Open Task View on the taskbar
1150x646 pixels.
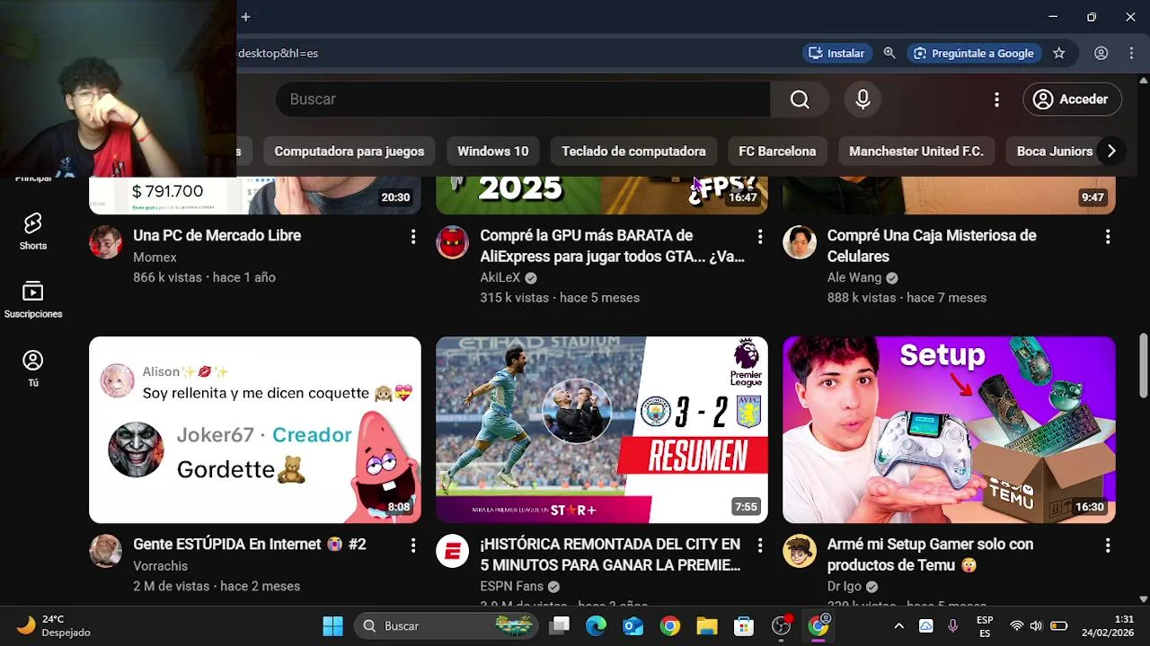pos(560,626)
